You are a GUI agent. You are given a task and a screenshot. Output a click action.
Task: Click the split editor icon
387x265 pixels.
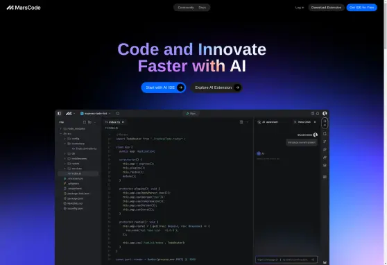[x=241, y=122]
